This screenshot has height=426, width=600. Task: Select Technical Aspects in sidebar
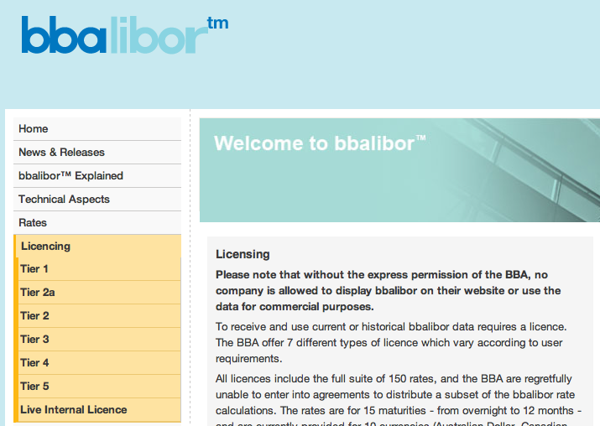click(97, 200)
